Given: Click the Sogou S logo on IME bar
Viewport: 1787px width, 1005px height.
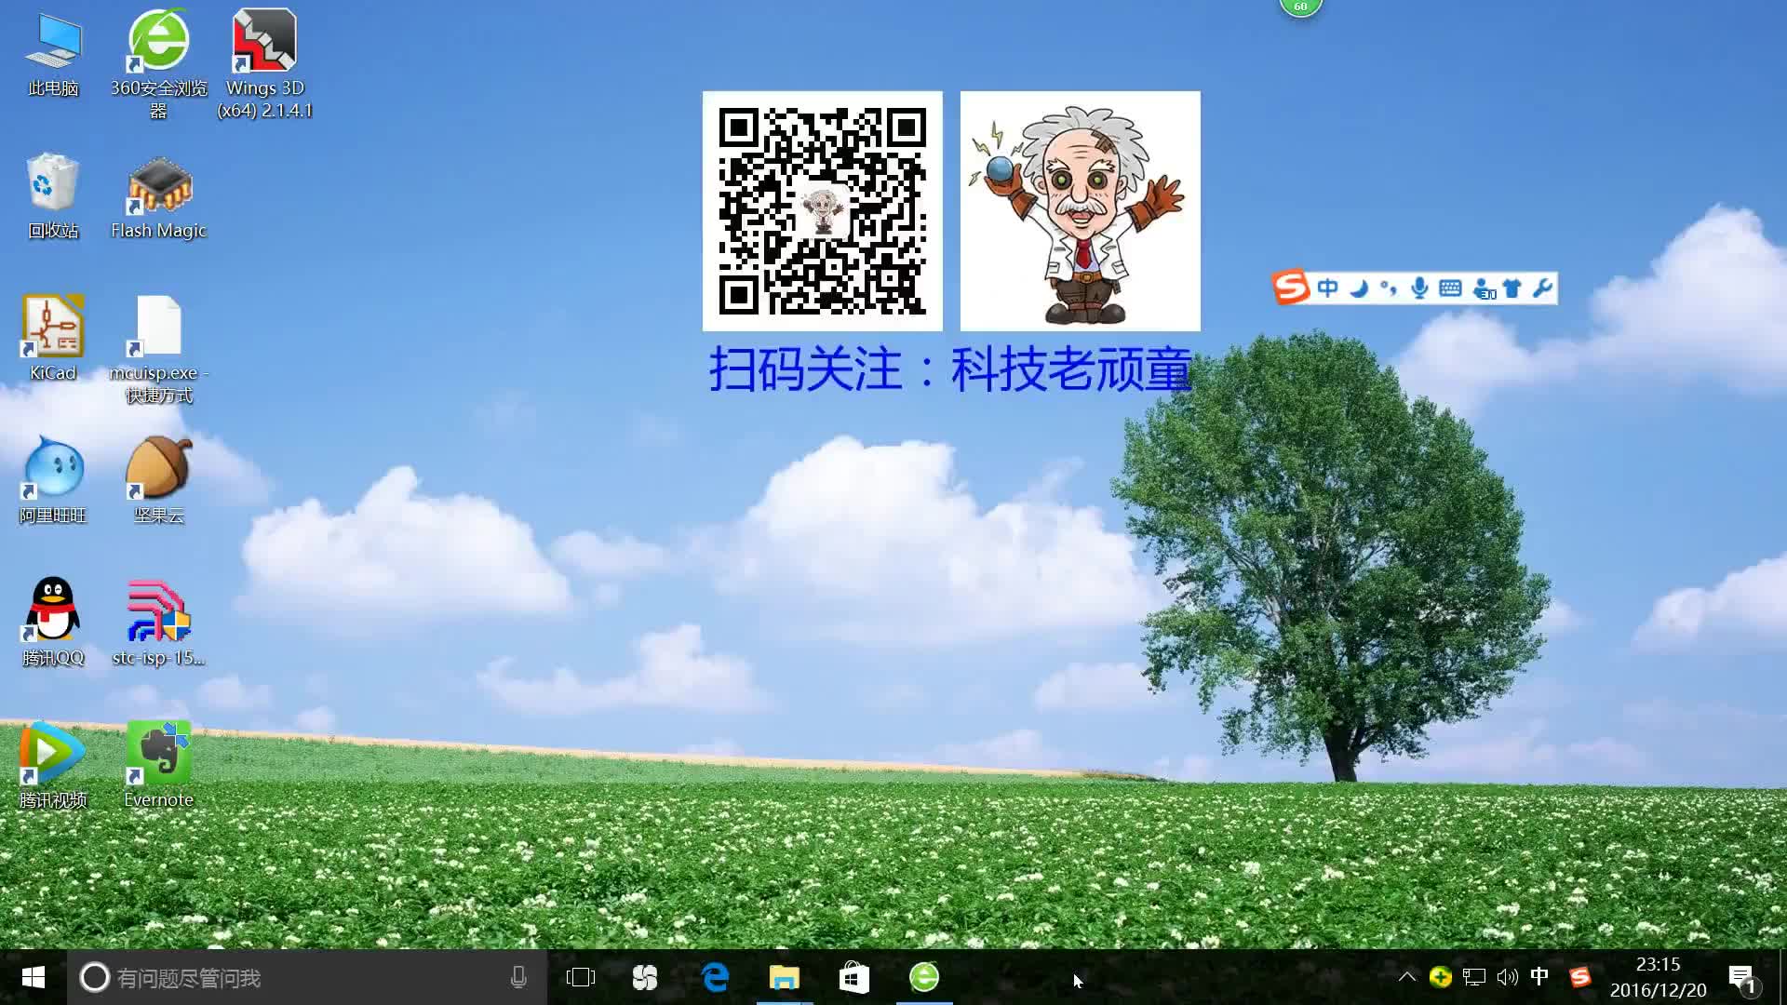Looking at the screenshot, I should click(x=1291, y=288).
